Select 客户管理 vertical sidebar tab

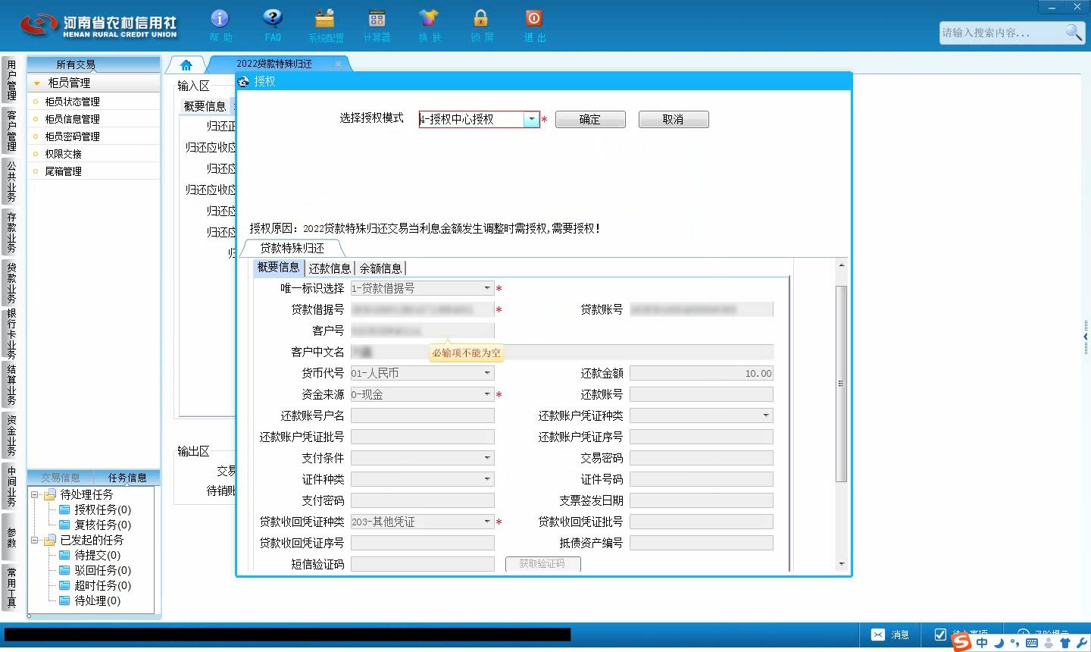coord(11,130)
